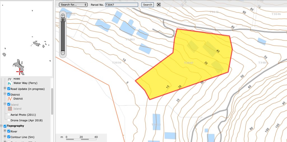Click the zoom in plus button
The width and height of the screenshot is (287, 142).
[x=63, y=16]
